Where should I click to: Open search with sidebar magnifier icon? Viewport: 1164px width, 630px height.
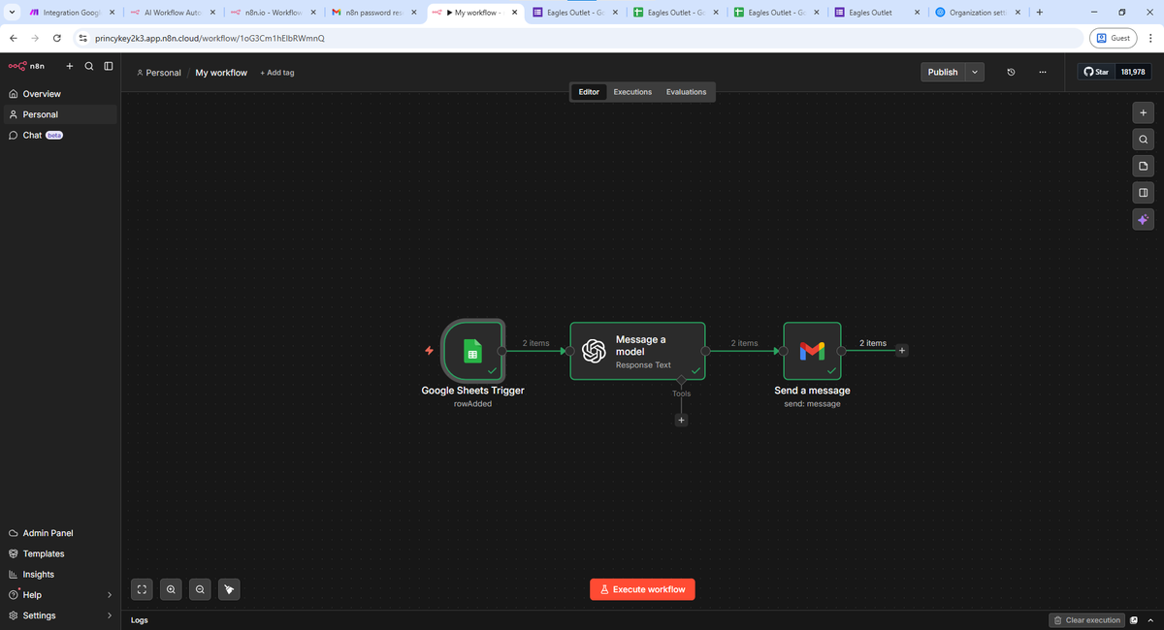coord(89,66)
